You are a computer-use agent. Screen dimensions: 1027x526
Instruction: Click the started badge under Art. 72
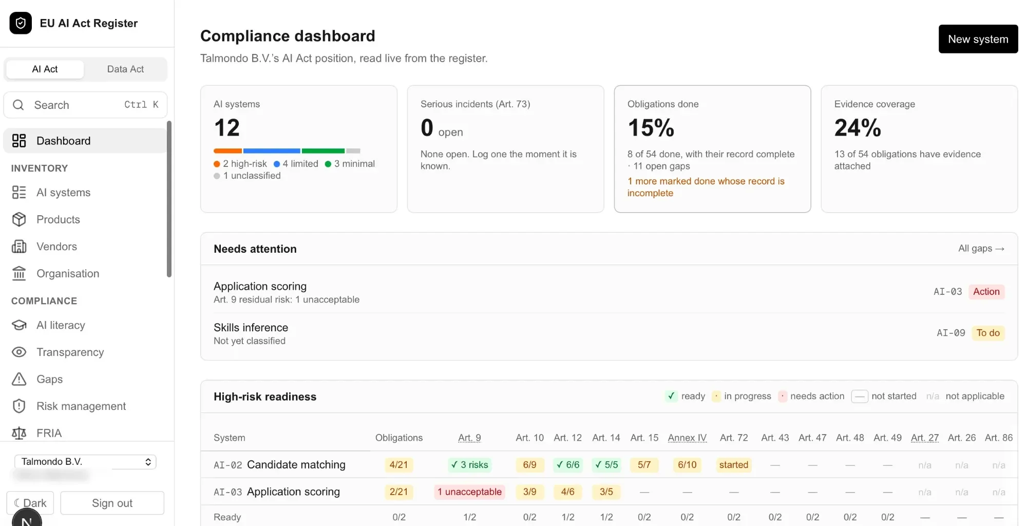point(734,465)
